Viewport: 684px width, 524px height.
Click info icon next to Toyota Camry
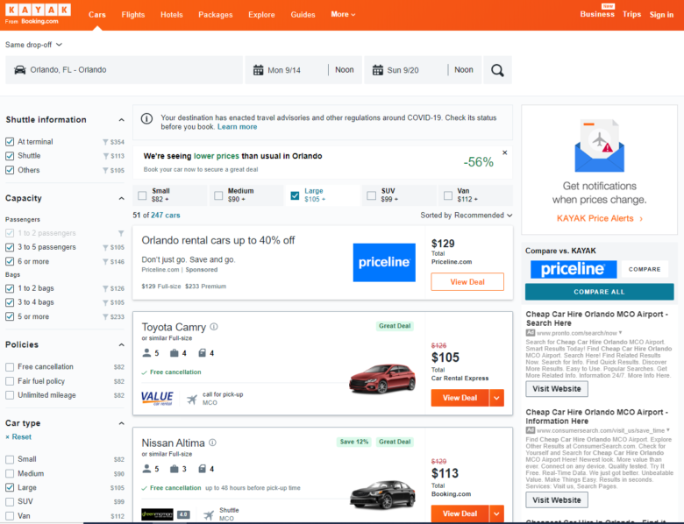click(214, 327)
